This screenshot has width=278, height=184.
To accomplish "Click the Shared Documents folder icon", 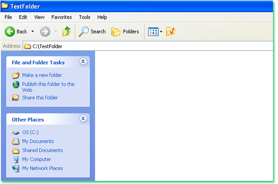I will point(16,151).
